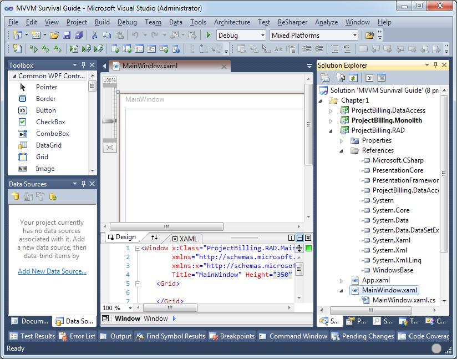The width and height of the screenshot is (457, 359).
Task: Click the Document Outline tab at bottom left
Action: [x=30, y=321]
